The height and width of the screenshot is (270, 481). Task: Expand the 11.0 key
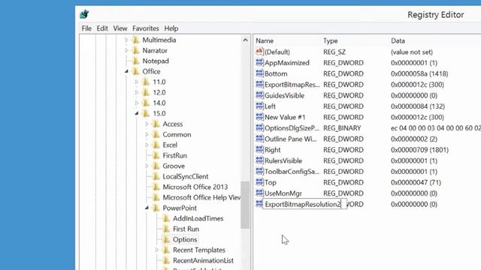click(x=137, y=82)
